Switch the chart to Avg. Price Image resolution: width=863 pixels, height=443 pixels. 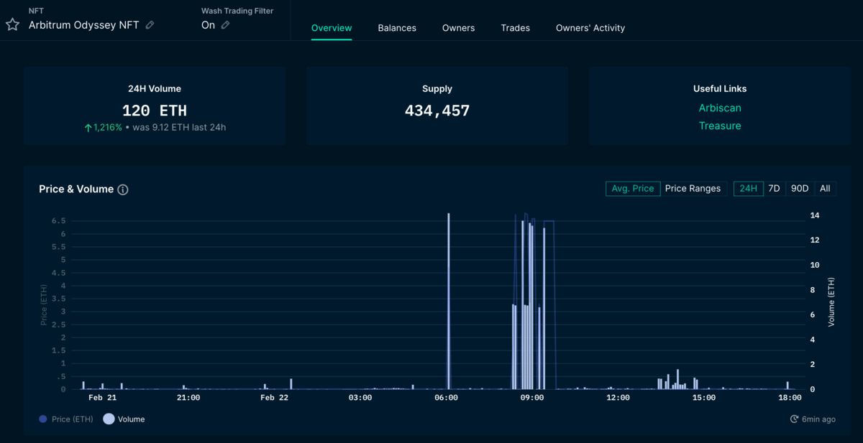633,189
